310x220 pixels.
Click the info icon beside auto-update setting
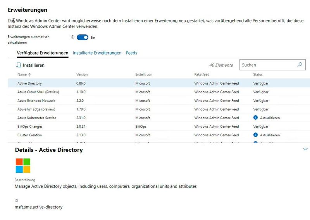pyautogui.click(x=72, y=37)
